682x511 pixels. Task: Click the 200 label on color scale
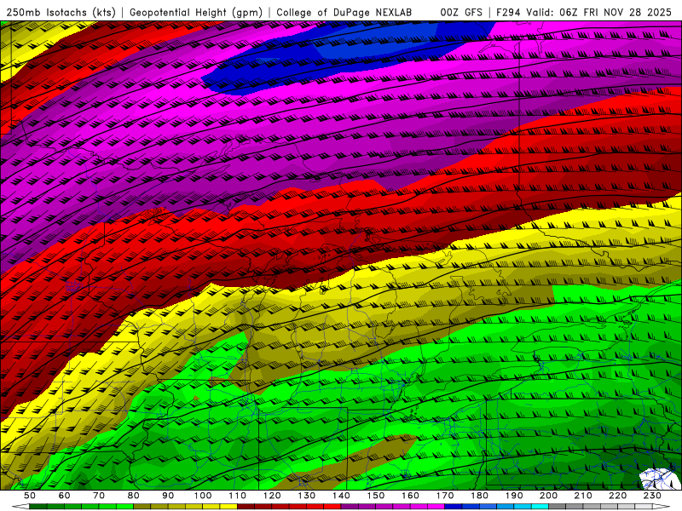548,496
